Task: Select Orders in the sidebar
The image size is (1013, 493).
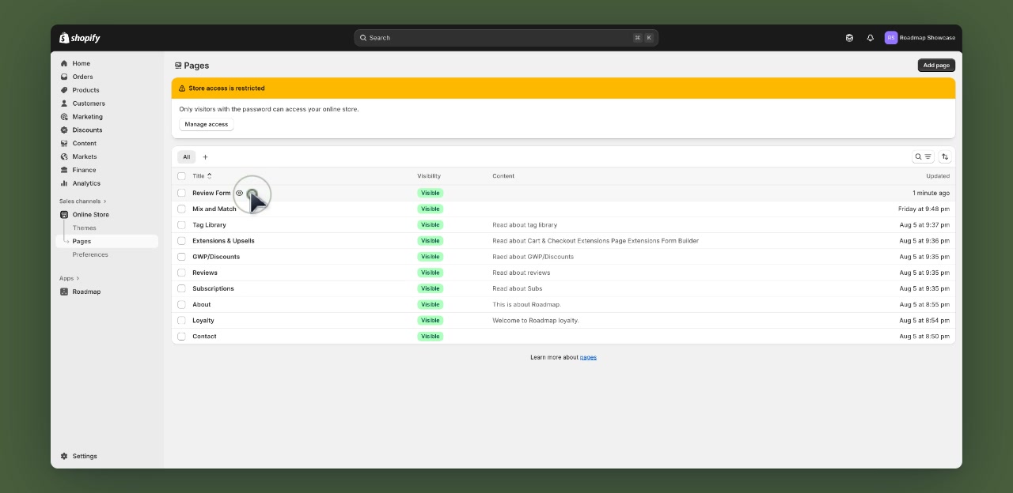Action: [x=82, y=77]
